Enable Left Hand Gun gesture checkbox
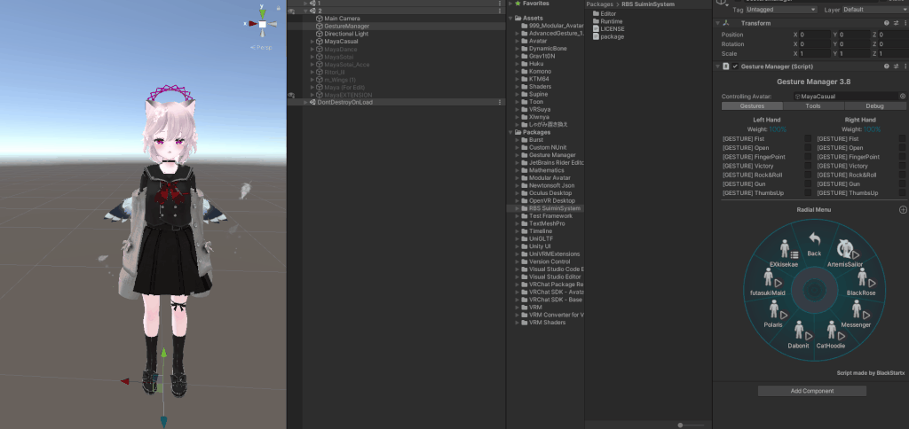 click(808, 183)
